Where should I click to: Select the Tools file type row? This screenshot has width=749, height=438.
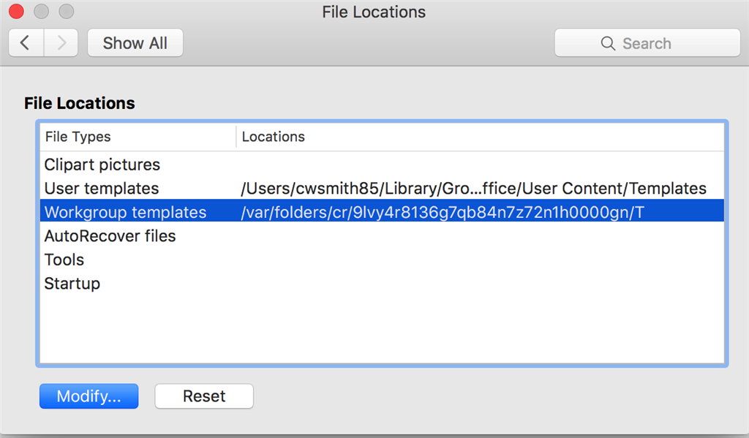coord(382,260)
